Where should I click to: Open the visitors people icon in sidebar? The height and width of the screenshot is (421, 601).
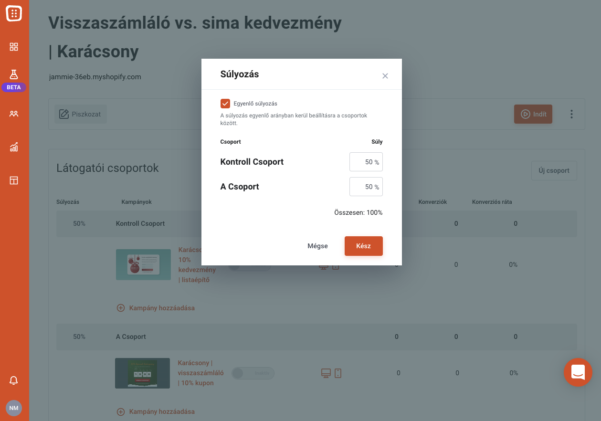14,114
